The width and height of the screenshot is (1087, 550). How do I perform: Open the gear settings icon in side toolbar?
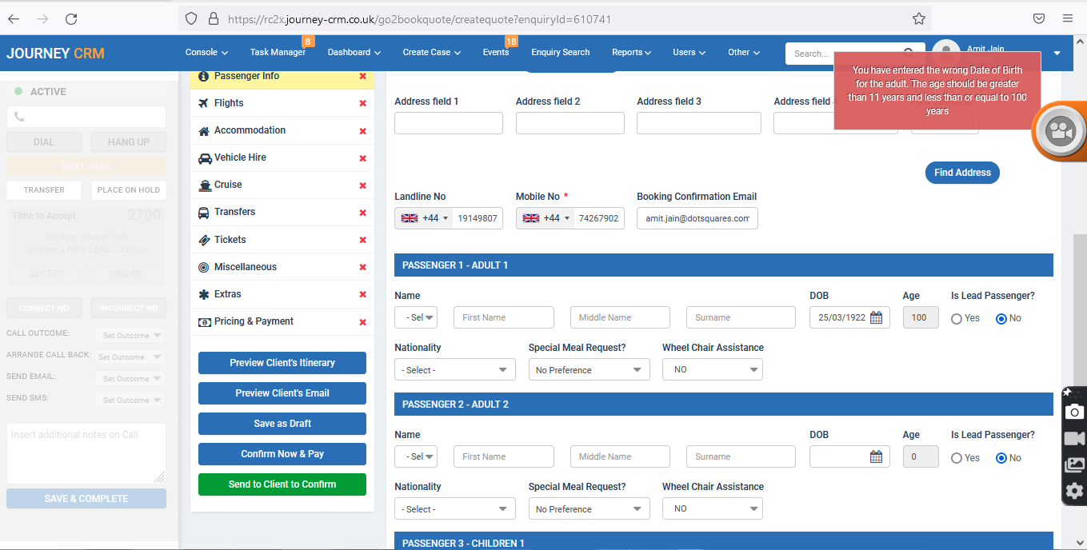tap(1074, 490)
